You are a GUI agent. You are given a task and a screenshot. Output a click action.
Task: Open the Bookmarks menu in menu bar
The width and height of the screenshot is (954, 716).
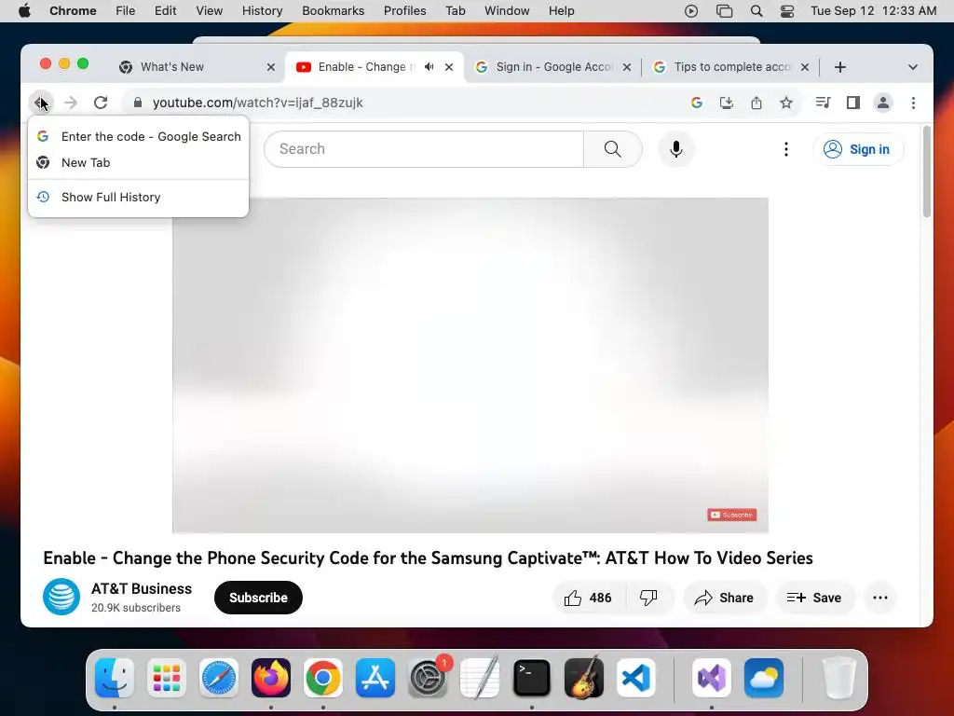point(333,11)
